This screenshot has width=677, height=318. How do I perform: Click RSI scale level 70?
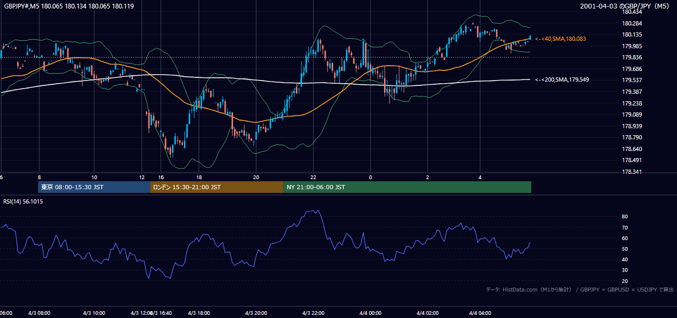coord(625,227)
